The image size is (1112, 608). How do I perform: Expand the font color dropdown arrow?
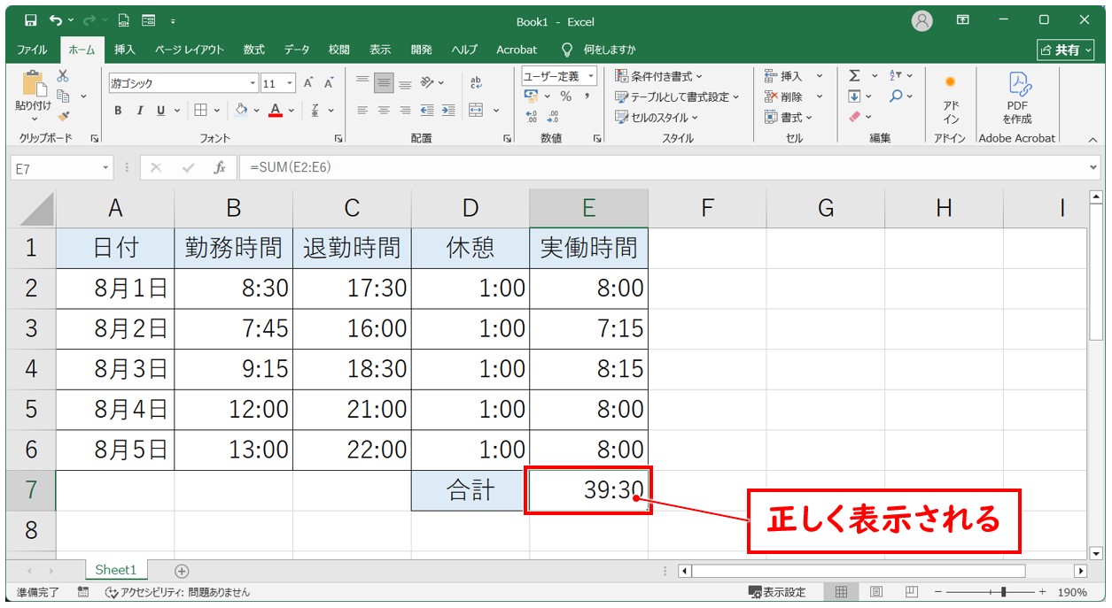point(292,111)
